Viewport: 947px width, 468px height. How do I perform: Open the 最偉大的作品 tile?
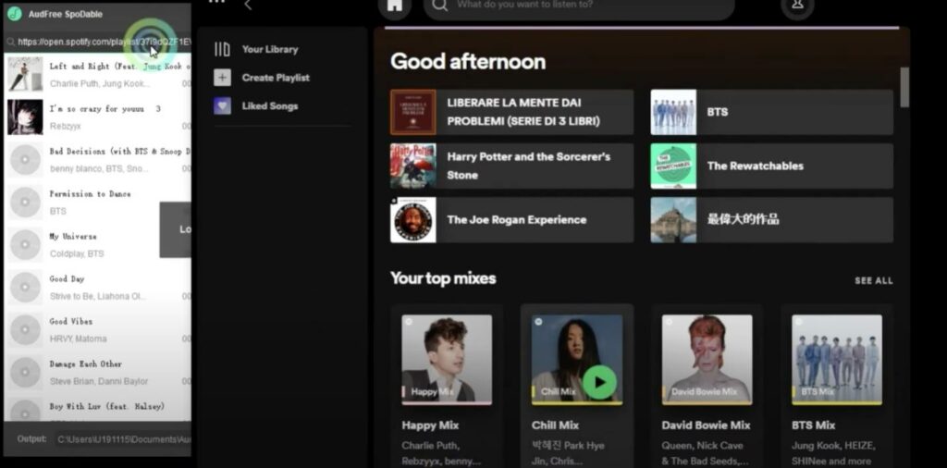point(772,220)
